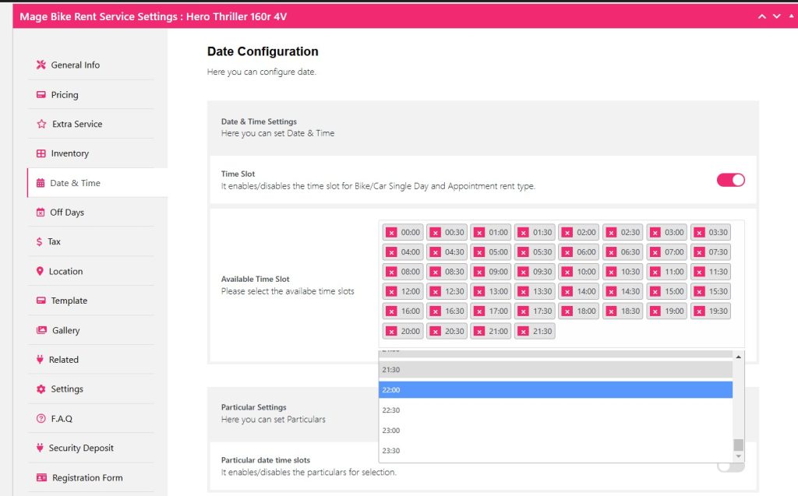798x496 pixels.
Task: Remove the 00:00 time slot tag
Action: pyautogui.click(x=391, y=232)
